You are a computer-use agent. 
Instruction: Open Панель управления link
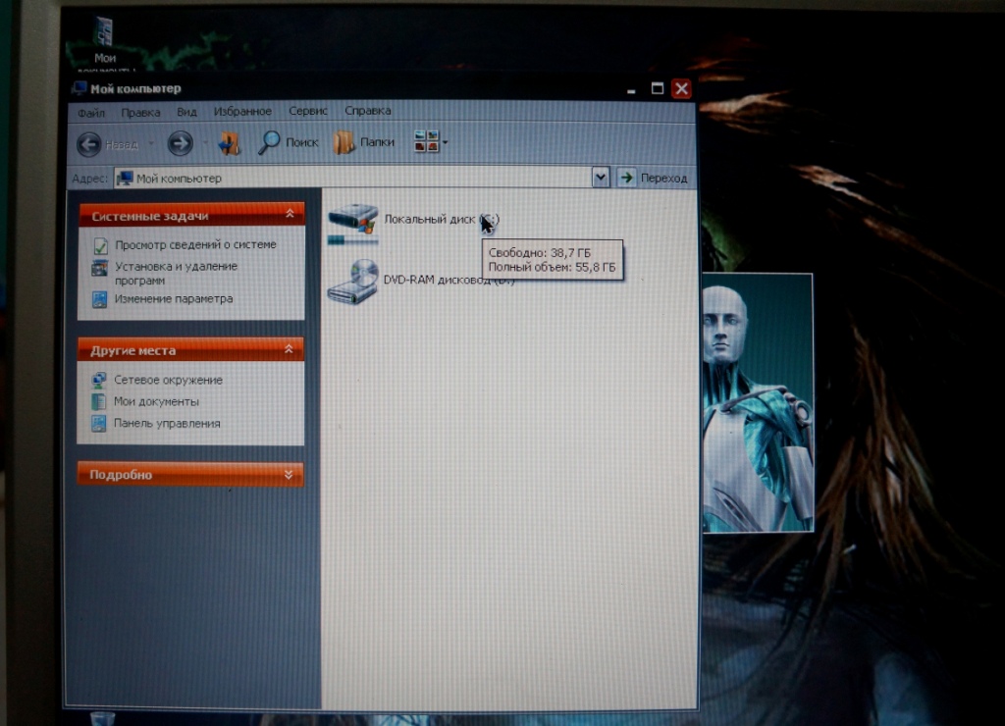click(x=166, y=423)
